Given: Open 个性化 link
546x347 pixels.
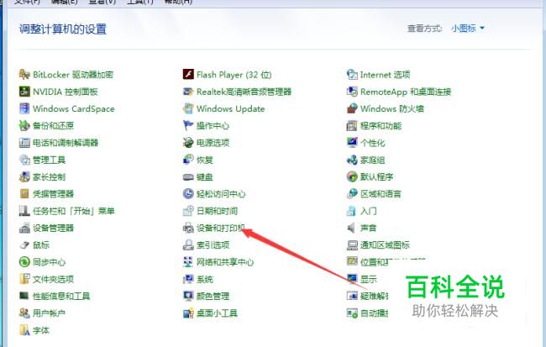Looking at the screenshot, I should point(373,143).
